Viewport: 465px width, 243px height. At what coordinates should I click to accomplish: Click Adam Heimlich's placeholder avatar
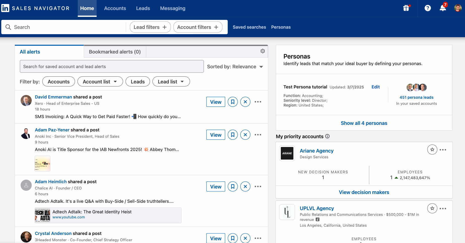coord(26,185)
